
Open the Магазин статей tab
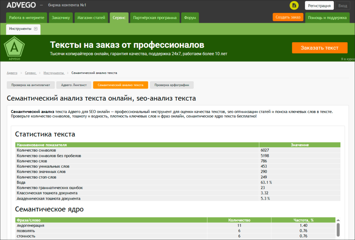point(91,18)
